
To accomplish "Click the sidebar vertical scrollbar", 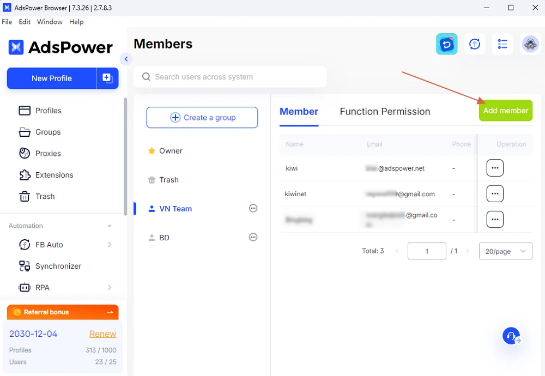I will pos(125,156).
